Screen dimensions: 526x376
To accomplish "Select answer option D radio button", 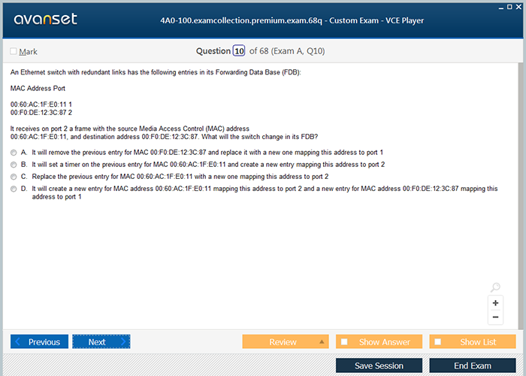I will [x=14, y=189].
